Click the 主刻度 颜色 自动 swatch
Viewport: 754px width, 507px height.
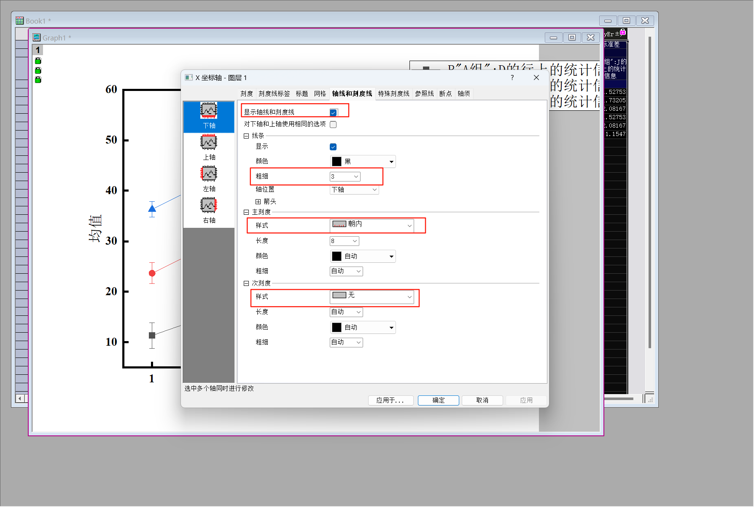337,256
